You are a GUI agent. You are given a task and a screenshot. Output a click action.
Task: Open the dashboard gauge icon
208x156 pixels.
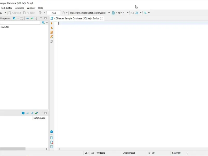[x=132, y=13]
